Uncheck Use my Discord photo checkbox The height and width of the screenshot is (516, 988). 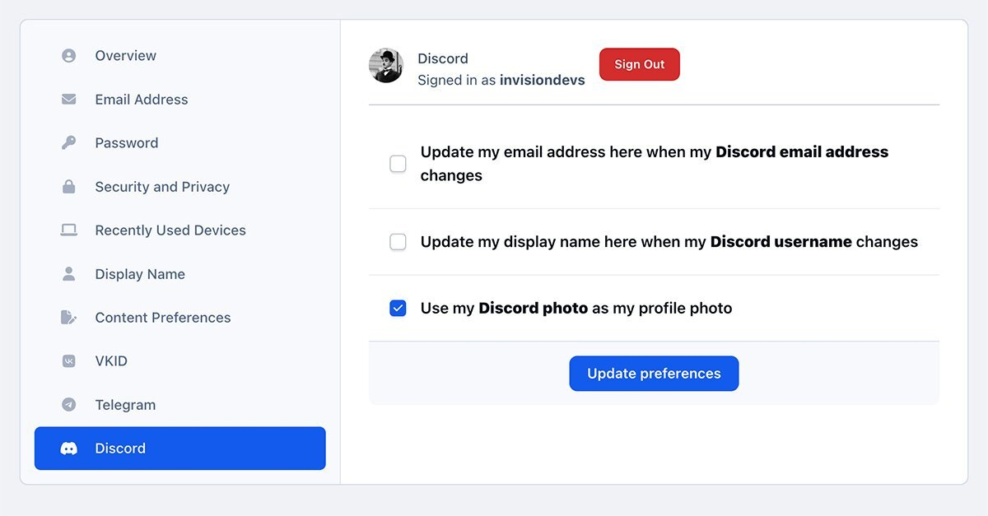[x=398, y=309]
